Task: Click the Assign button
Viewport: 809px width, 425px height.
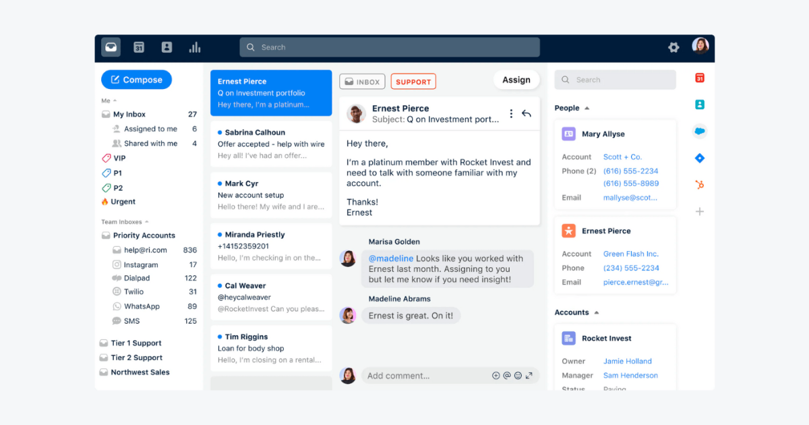Action: [x=516, y=80]
